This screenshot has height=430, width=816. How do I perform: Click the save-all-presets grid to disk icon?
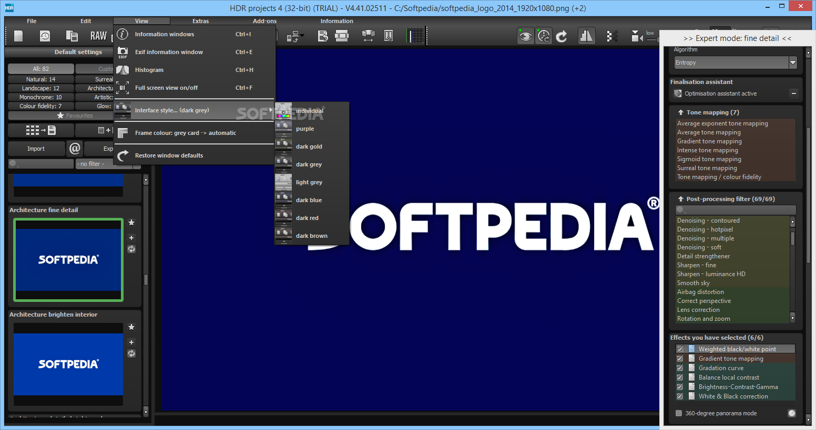click(x=40, y=130)
